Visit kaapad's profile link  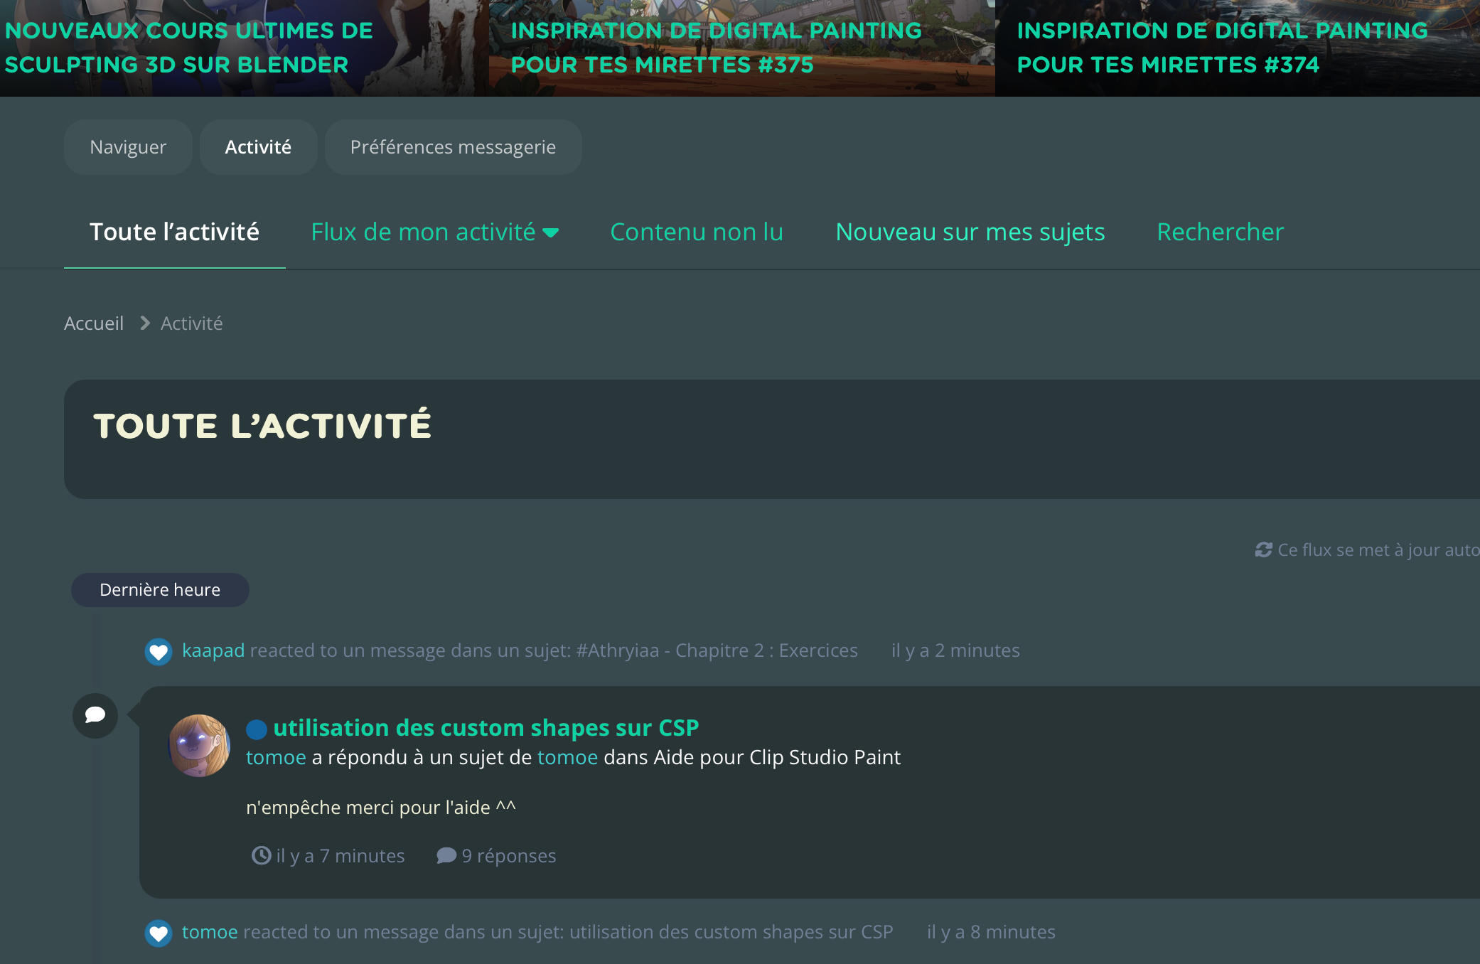[213, 650]
